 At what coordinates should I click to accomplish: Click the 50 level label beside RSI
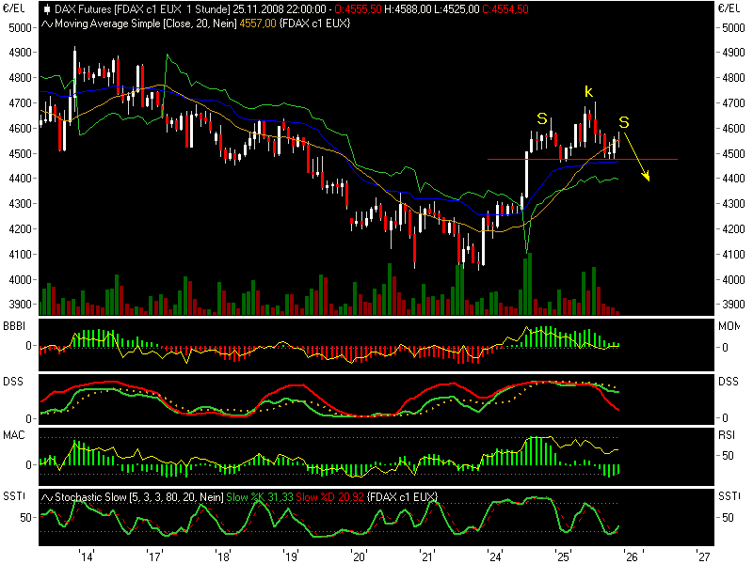point(728,456)
